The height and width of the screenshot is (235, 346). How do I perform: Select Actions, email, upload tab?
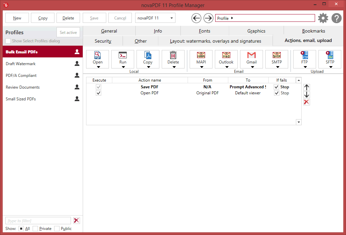click(308, 41)
